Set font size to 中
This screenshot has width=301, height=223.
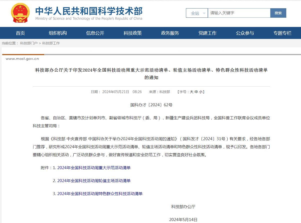point(196,92)
